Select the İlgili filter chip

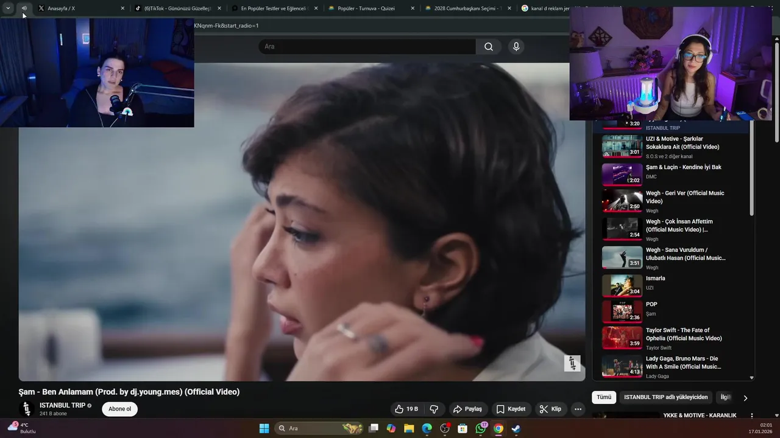(726, 397)
